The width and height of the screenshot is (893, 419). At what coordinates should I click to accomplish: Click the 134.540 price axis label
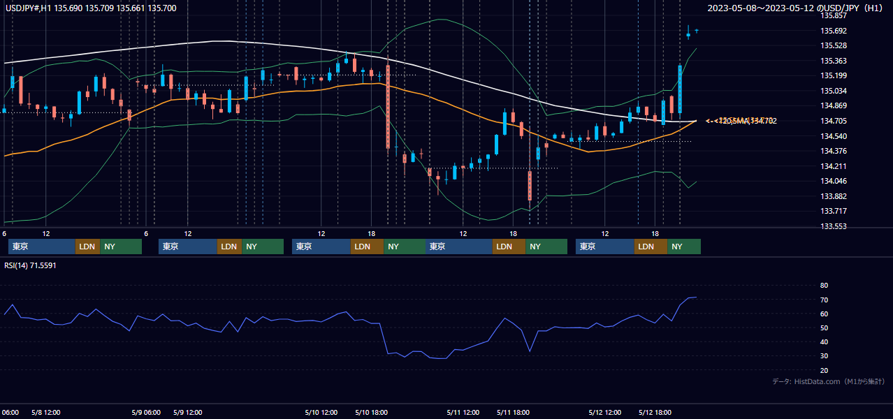pyautogui.click(x=833, y=136)
